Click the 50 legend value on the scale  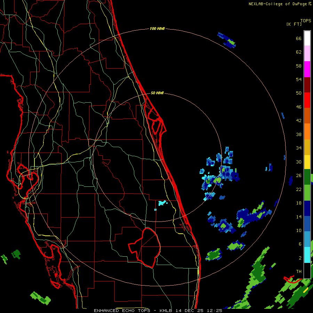[x=299, y=93]
